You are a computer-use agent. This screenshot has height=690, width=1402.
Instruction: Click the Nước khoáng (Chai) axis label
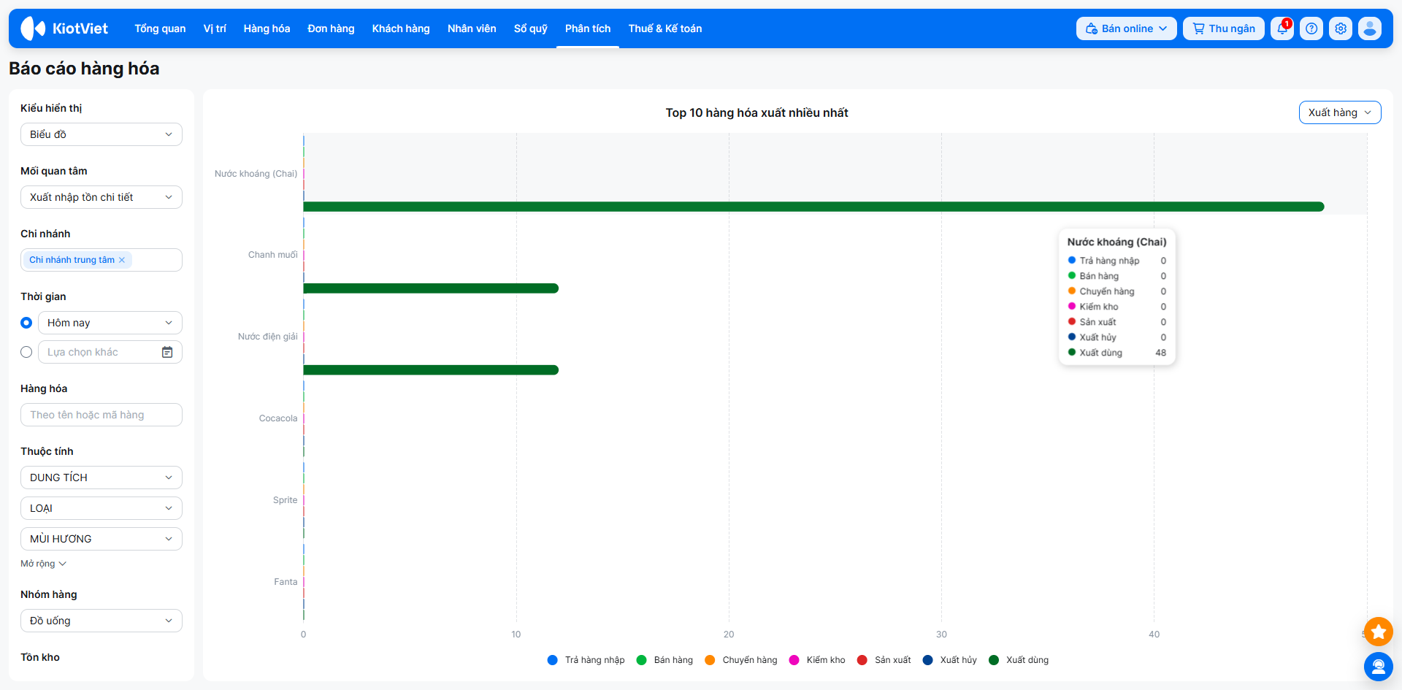256,174
